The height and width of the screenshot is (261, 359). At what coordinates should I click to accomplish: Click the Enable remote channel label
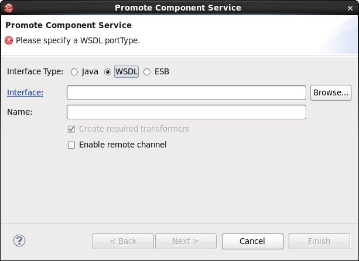click(123, 145)
